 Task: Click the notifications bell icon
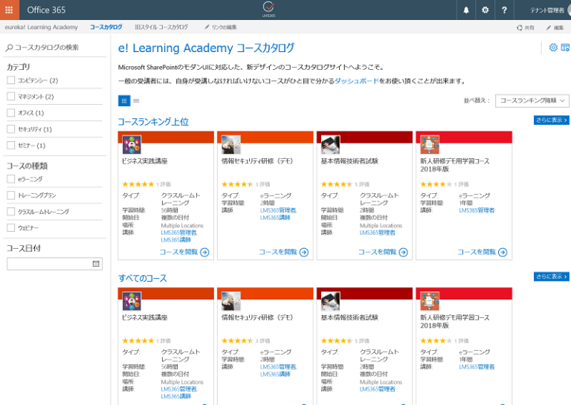pos(466,10)
